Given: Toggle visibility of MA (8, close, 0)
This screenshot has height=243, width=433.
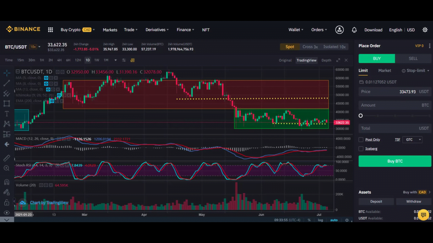Looking at the screenshot, I should 46,84.
